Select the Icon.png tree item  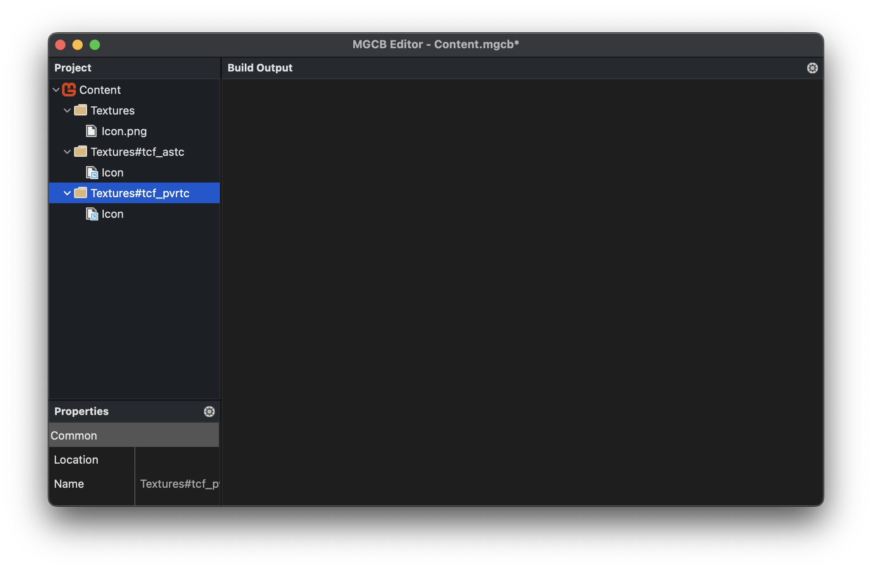point(124,131)
